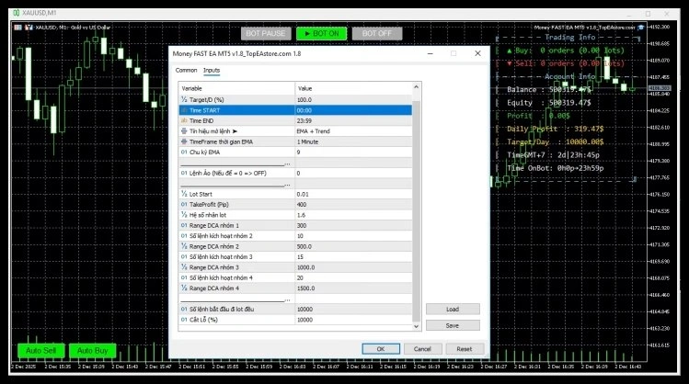Viewport: 689px width, 384px height.
Task: Select the Inputs tab
Action: (x=212, y=70)
